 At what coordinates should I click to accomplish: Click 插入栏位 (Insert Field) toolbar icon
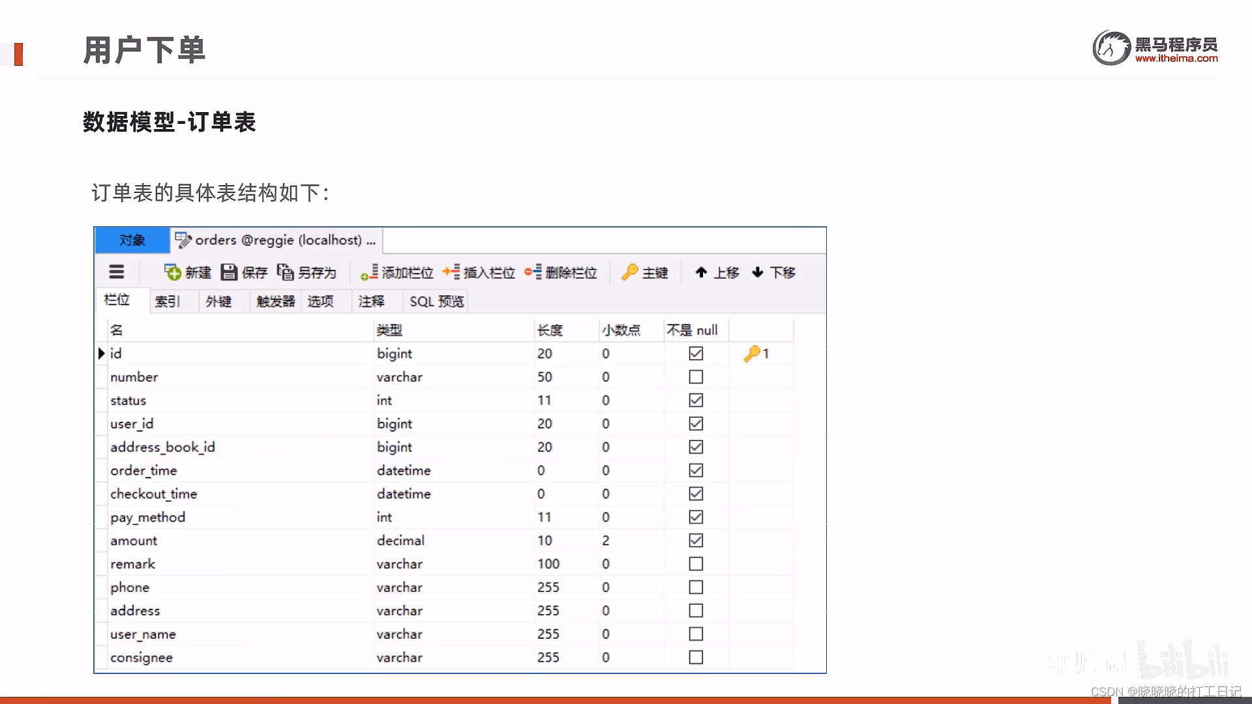451,272
